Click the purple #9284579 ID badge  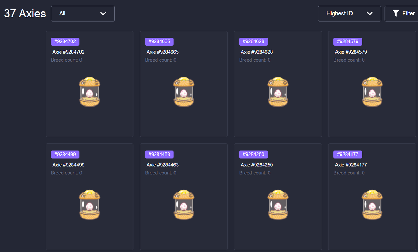point(348,42)
